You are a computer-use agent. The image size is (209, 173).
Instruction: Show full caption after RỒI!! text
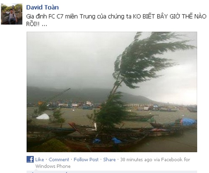pos(44,25)
